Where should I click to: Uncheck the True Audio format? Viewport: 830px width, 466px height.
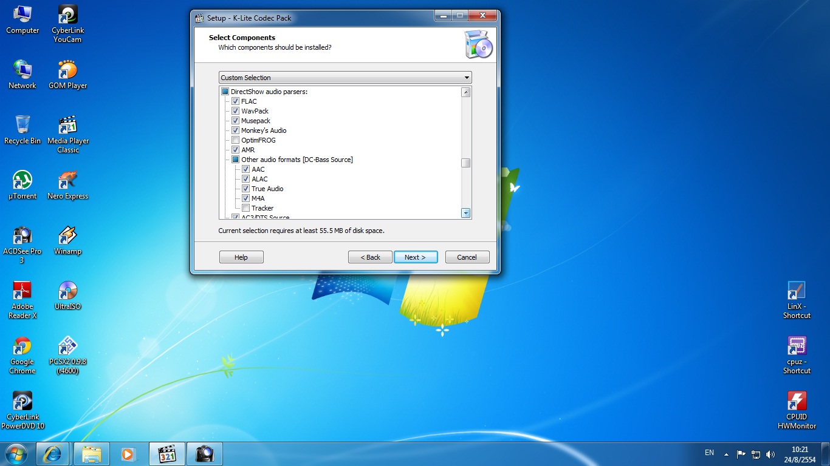pyautogui.click(x=245, y=189)
